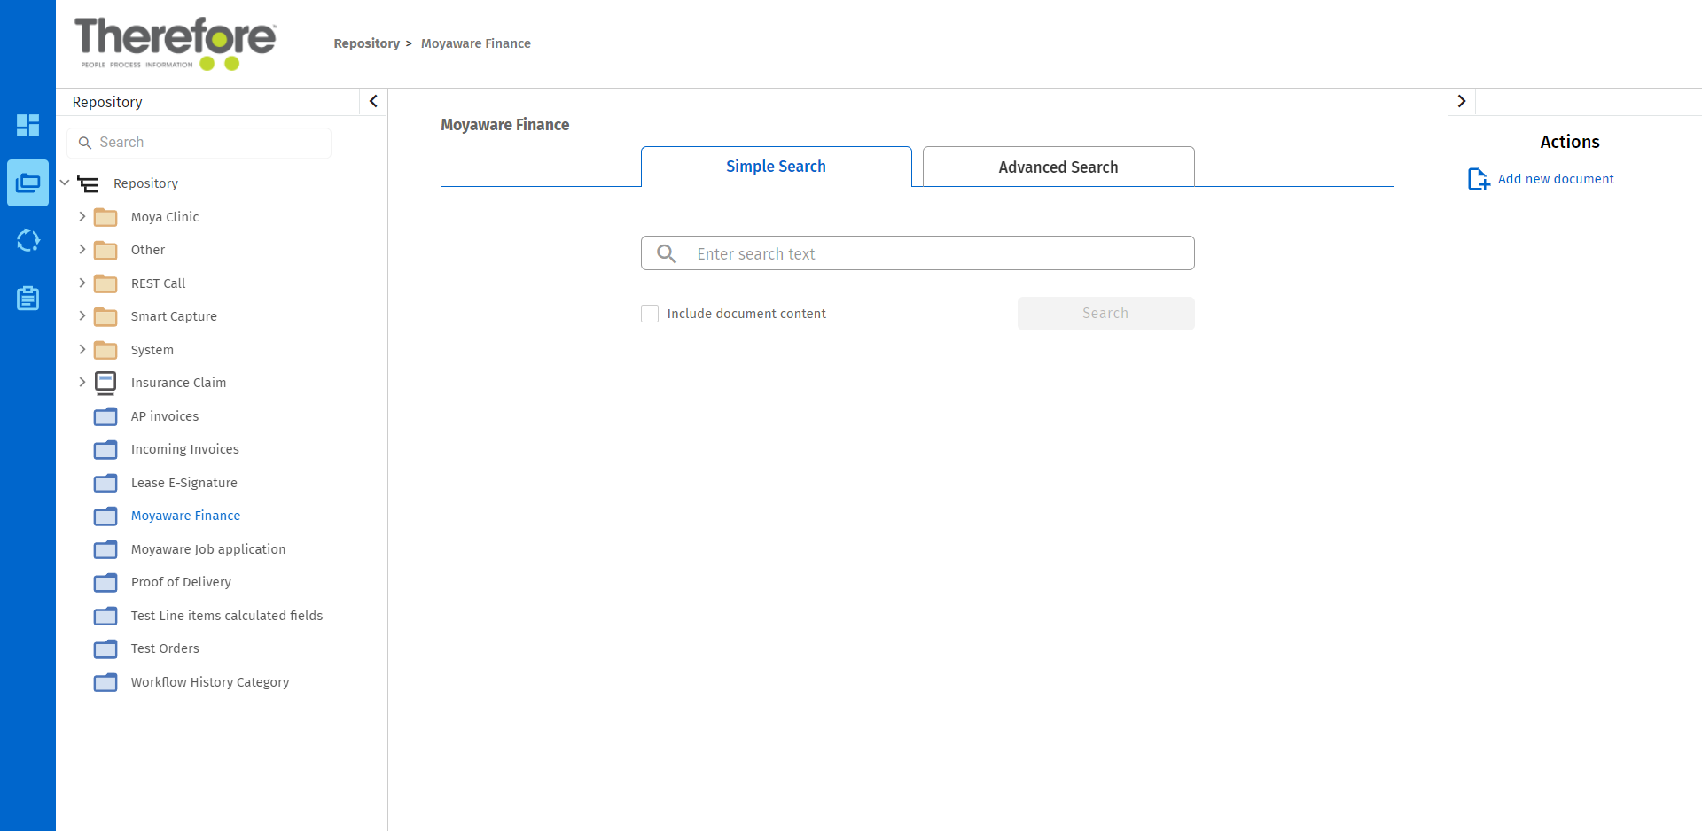This screenshot has width=1702, height=831.
Task: Click the magnifier icon in the main search field
Action: click(667, 254)
